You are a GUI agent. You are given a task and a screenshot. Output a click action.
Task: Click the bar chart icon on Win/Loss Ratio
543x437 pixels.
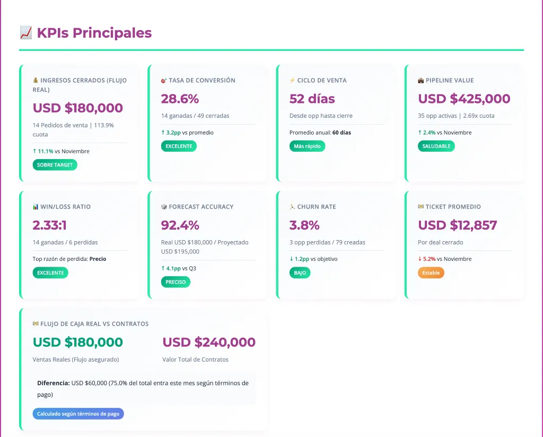[x=36, y=207]
